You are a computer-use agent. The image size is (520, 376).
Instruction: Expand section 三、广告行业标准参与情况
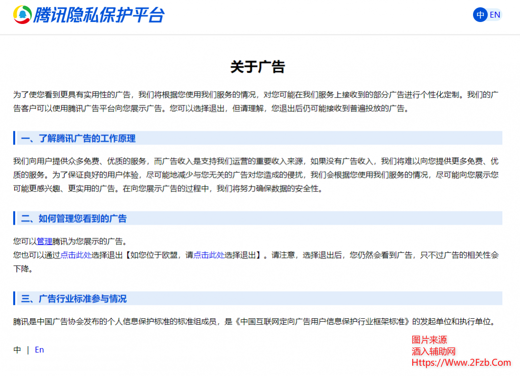click(x=73, y=298)
